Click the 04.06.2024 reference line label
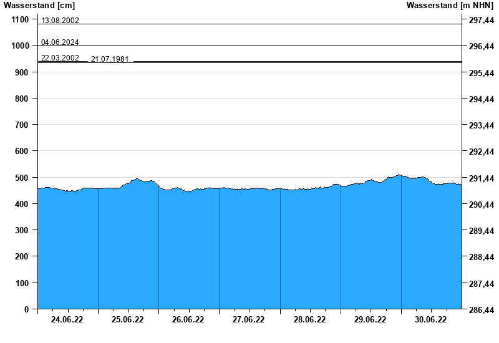 [x=60, y=42]
